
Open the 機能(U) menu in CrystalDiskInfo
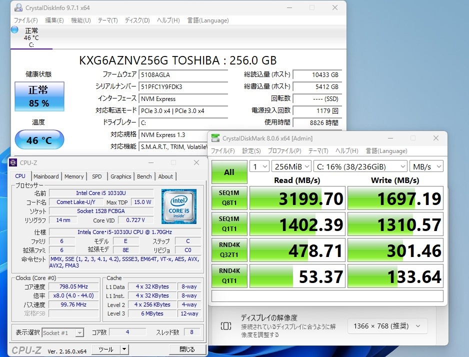click(81, 20)
